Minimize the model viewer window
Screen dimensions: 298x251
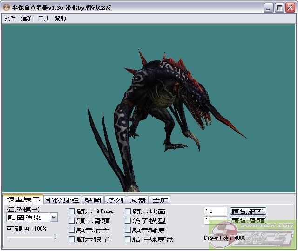pyautogui.click(x=269, y=8)
